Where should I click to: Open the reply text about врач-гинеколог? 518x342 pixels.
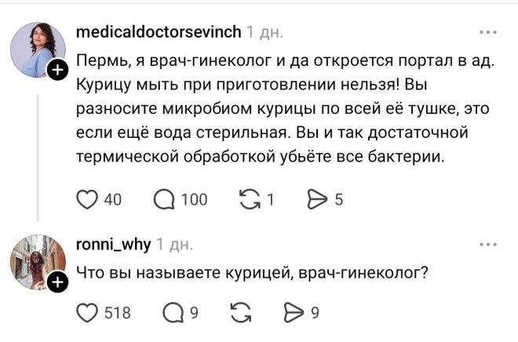pyautogui.click(x=252, y=273)
